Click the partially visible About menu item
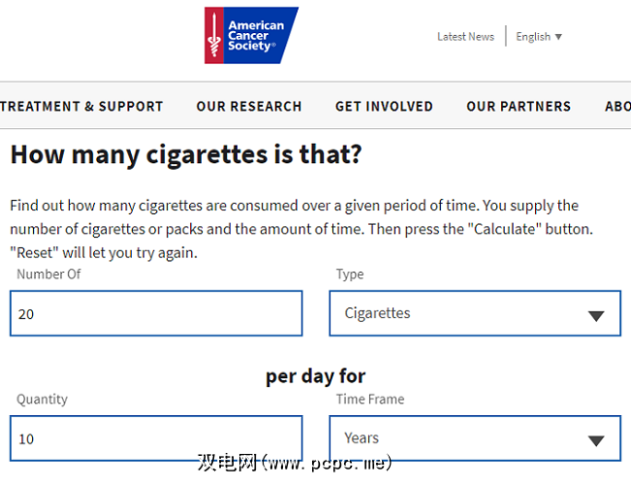Screen dimensions: 631x485 [617, 107]
